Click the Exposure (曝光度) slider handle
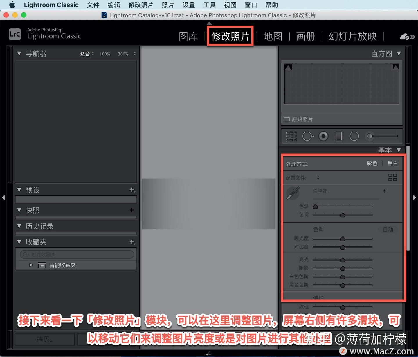418x357 pixels. pos(343,239)
